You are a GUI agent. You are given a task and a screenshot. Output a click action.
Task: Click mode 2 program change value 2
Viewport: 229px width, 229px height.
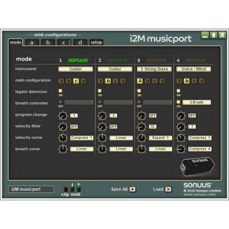click(113, 116)
